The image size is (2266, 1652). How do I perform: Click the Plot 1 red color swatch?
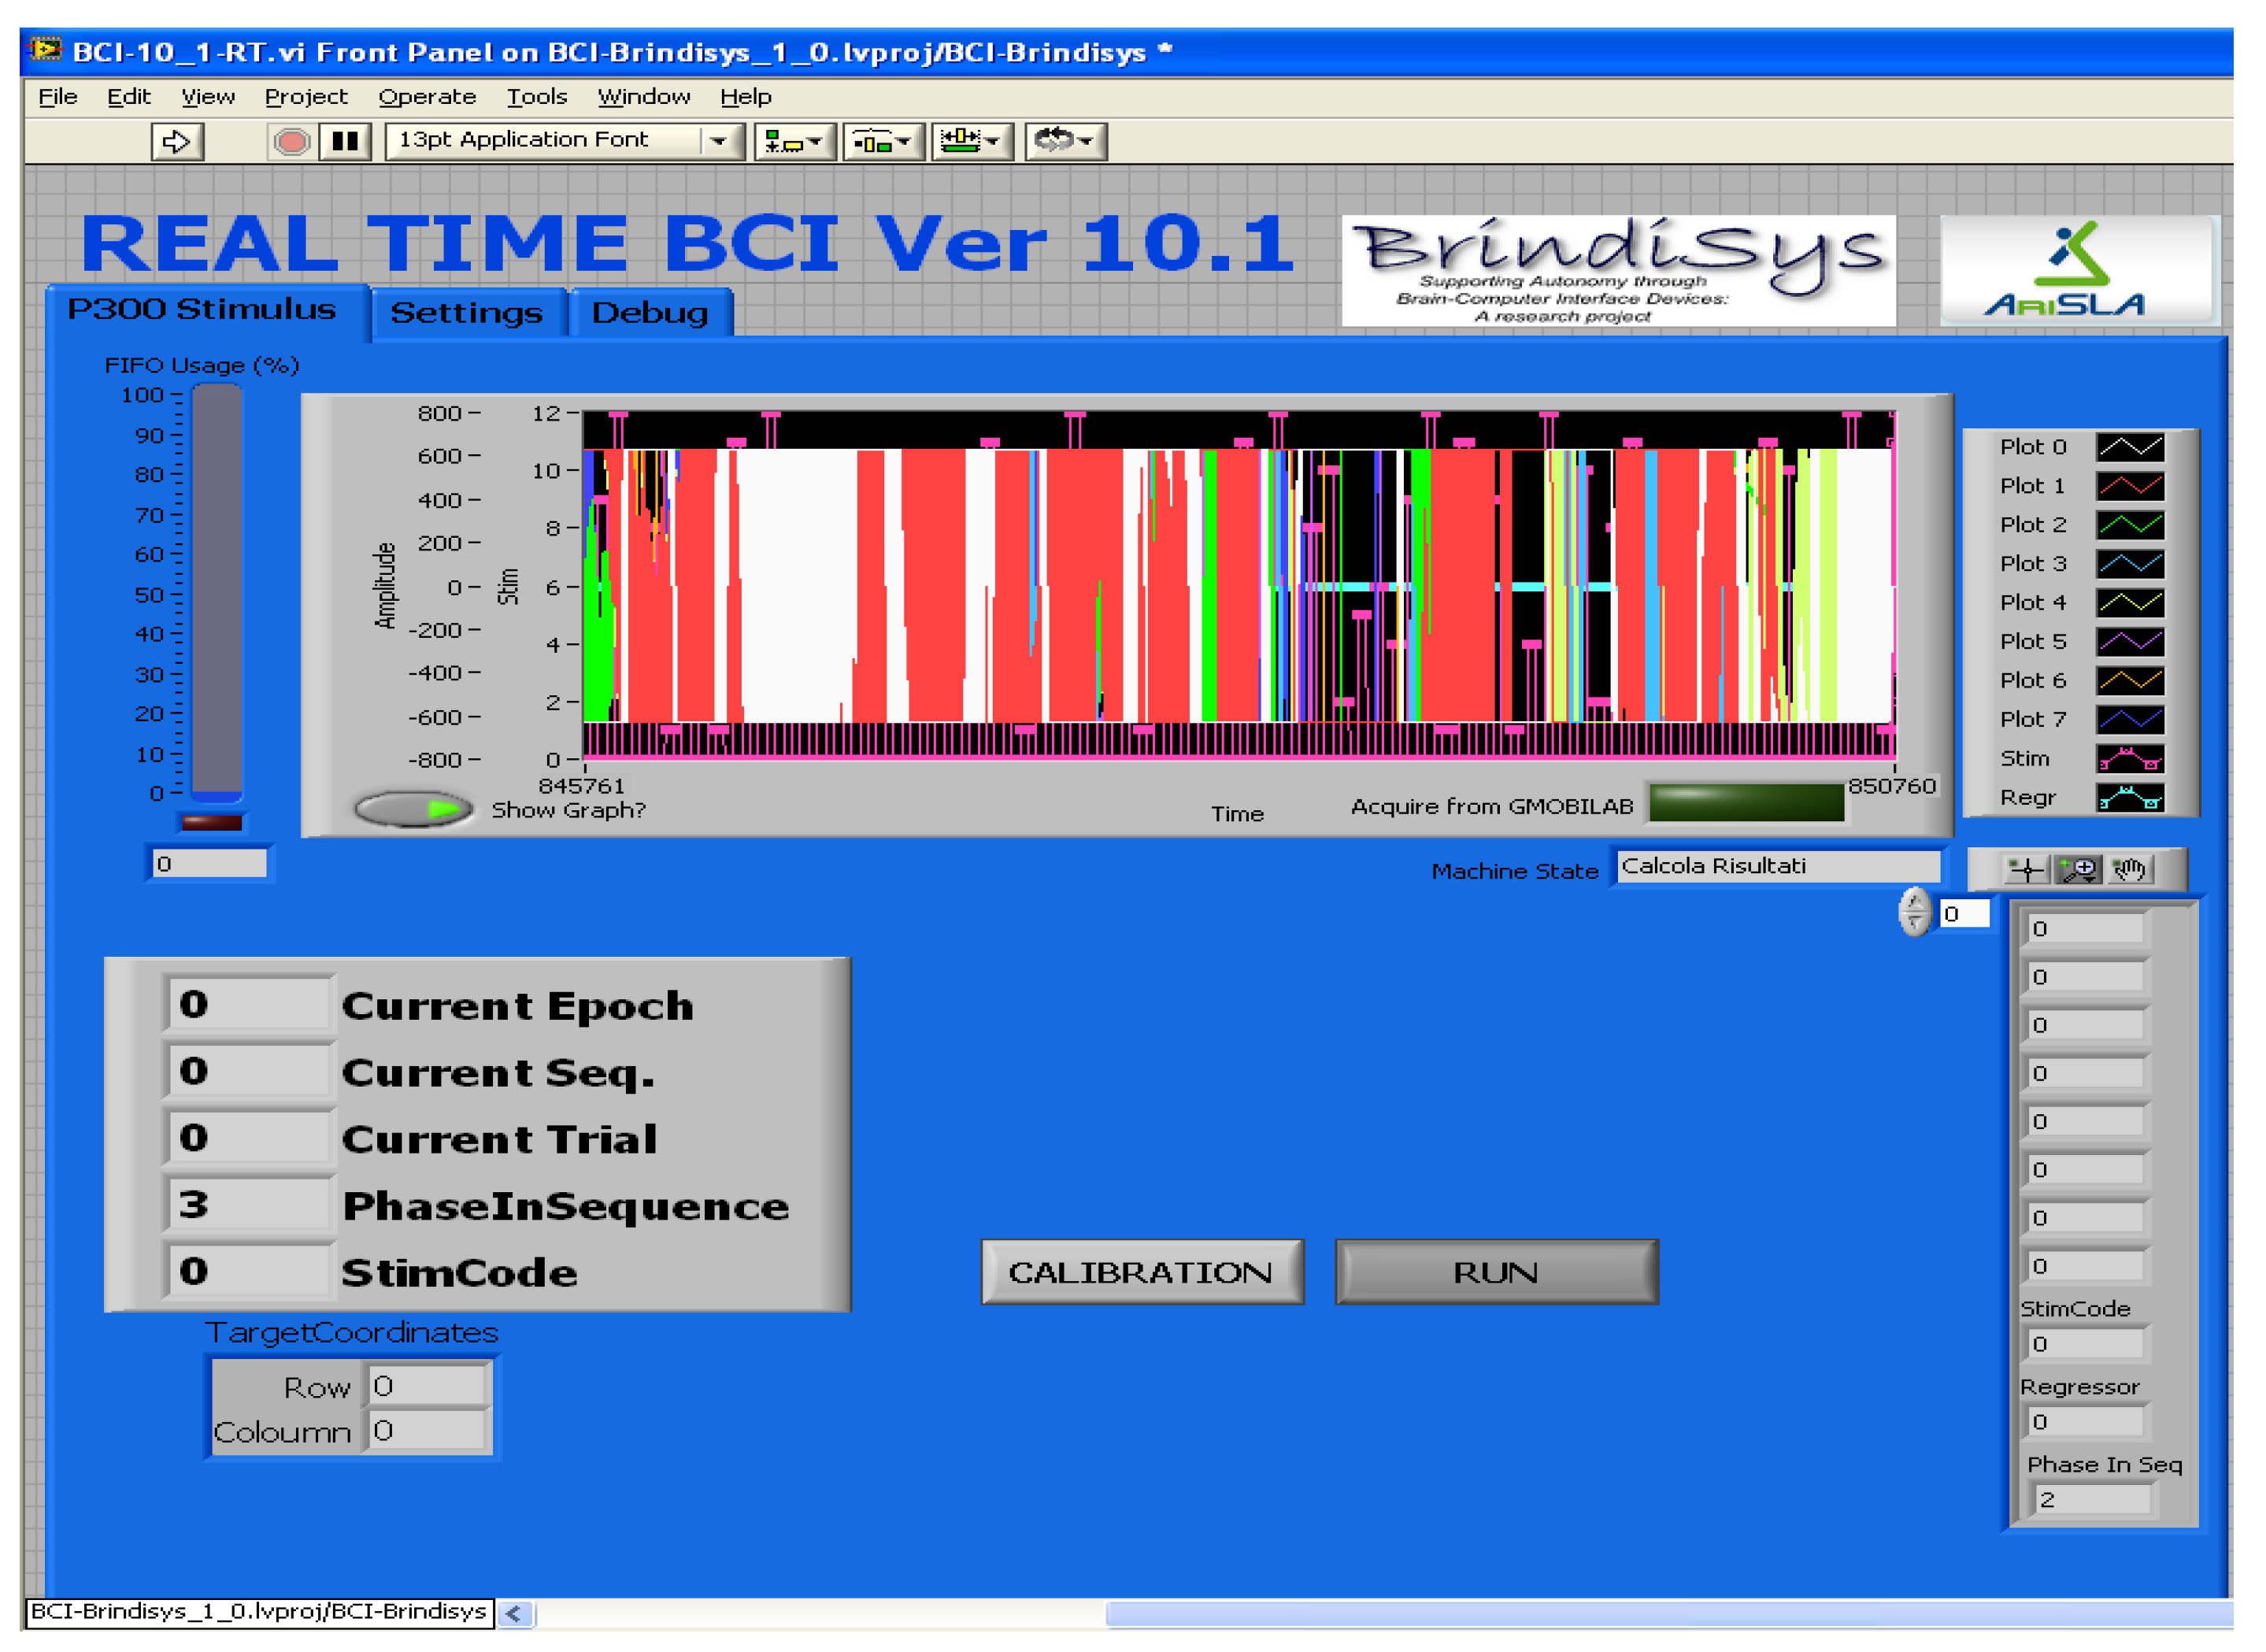pyautogui.click(x=2130, y=487)
